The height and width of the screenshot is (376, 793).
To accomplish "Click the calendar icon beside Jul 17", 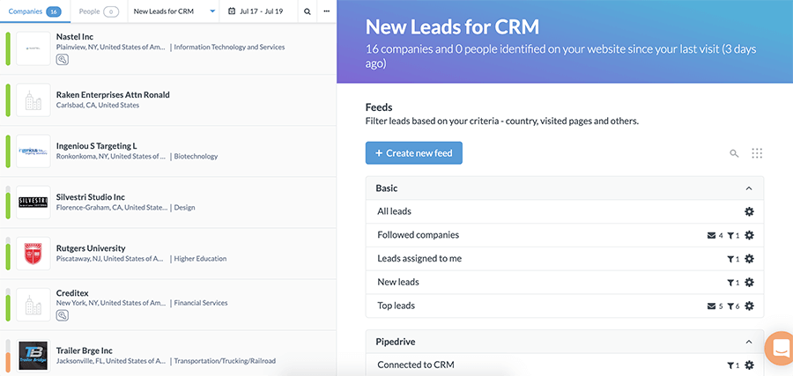I will point(232,11).
